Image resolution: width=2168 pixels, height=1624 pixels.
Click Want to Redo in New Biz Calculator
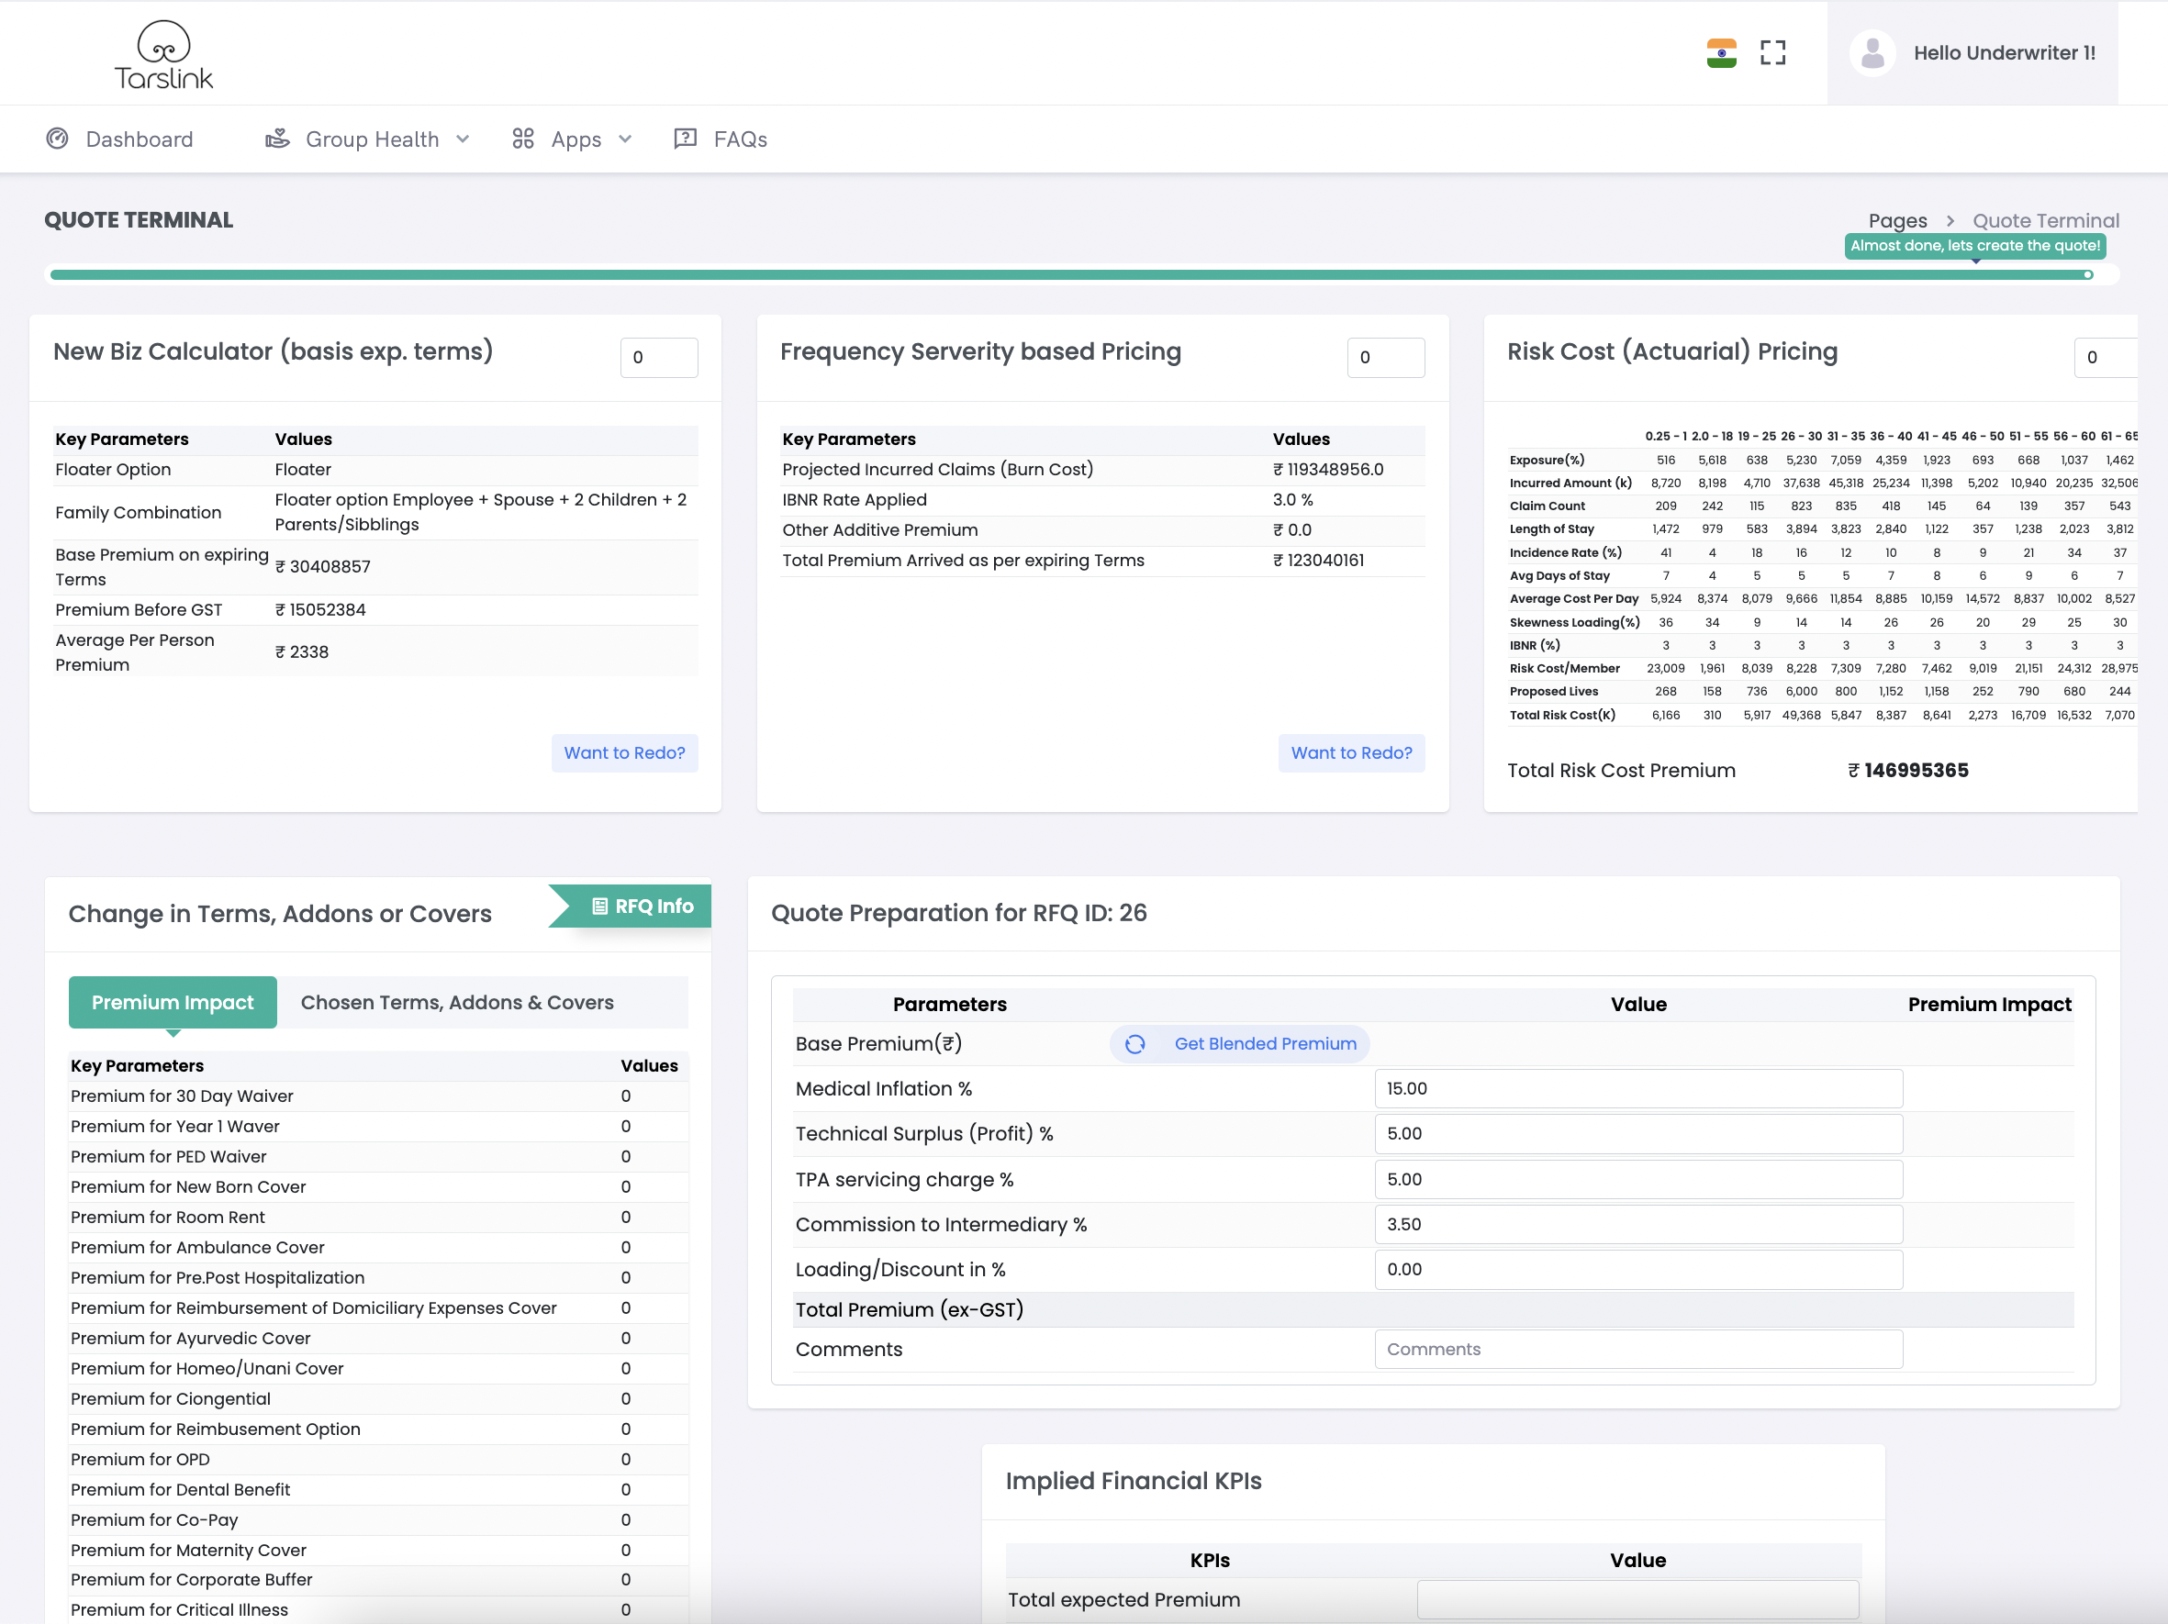tap(624, 752)
